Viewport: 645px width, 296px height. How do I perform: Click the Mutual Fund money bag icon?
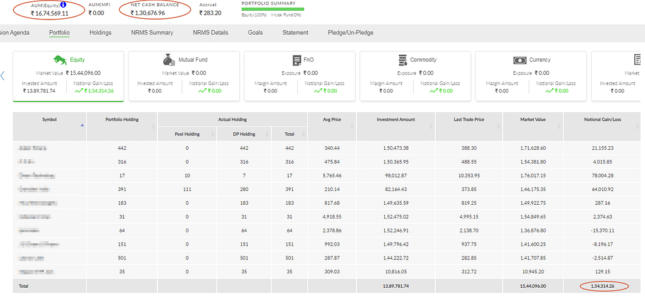point(169,60)
